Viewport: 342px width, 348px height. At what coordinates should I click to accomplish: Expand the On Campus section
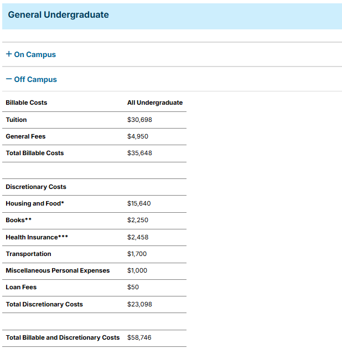pos(31,54)
